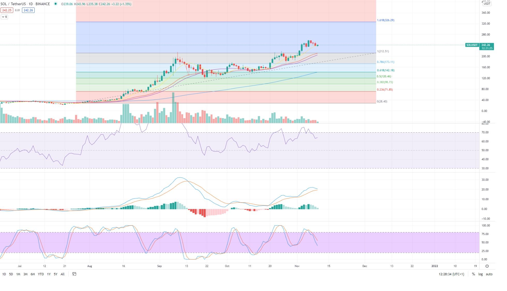
Task: Open chart settings gear icon
Action: coord(487,266)
